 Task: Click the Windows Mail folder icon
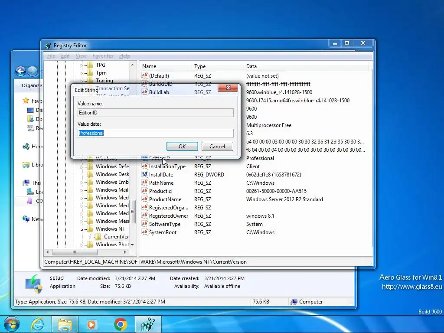click(x=90, y=190)
